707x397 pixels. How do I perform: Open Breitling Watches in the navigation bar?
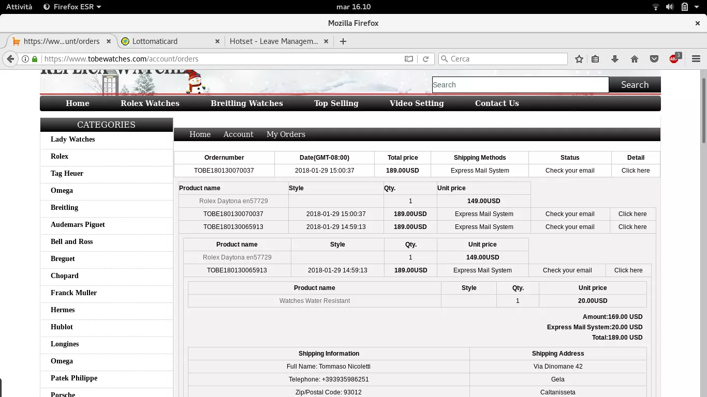point(247,103)
